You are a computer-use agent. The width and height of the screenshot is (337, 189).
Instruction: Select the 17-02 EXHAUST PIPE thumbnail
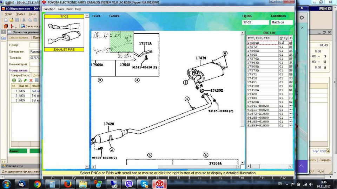(64, 33)
